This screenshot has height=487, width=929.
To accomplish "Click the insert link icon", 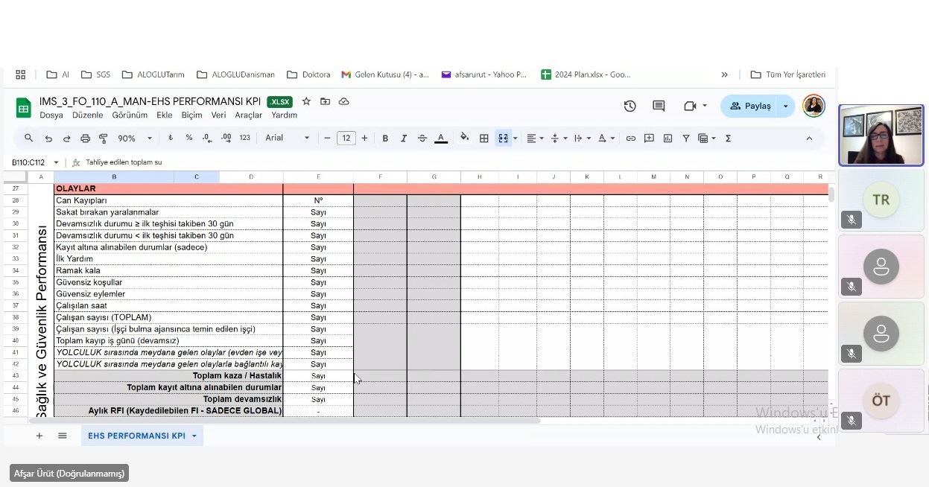I will (630, 139).
